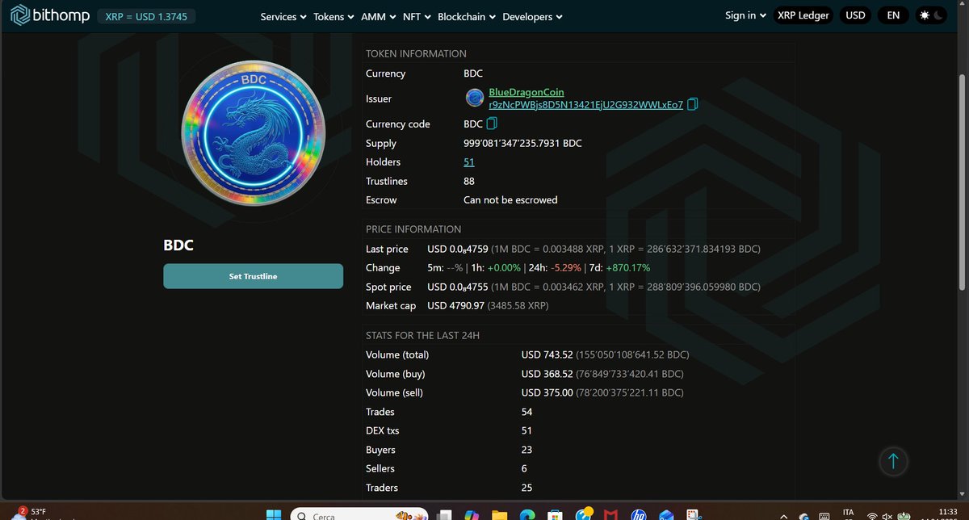Expand the Services menu
969x520 pixels.
click(283, 16)
